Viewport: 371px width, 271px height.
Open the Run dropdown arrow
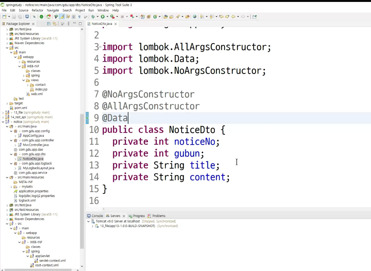pyautogui.click(x=107, y=16)
